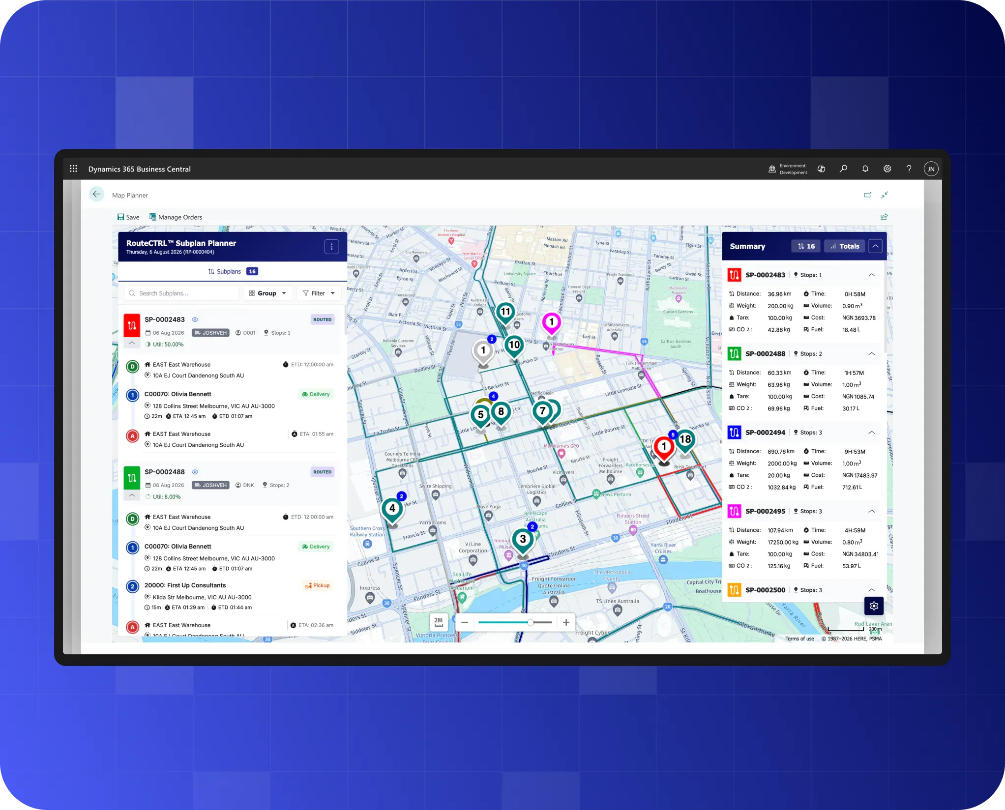Image resolution: width=1005 pixels, height=810 pixels.
Task: Open the Terms of use link
Action: click(799, 639)
